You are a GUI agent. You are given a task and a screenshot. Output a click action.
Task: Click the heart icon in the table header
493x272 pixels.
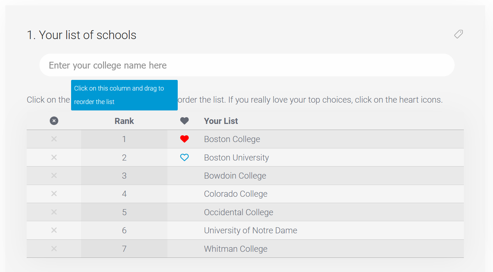(x=184, y=121)
